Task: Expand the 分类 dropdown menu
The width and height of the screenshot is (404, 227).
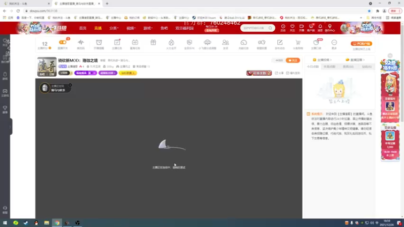Action: click(x=114, y=28)
